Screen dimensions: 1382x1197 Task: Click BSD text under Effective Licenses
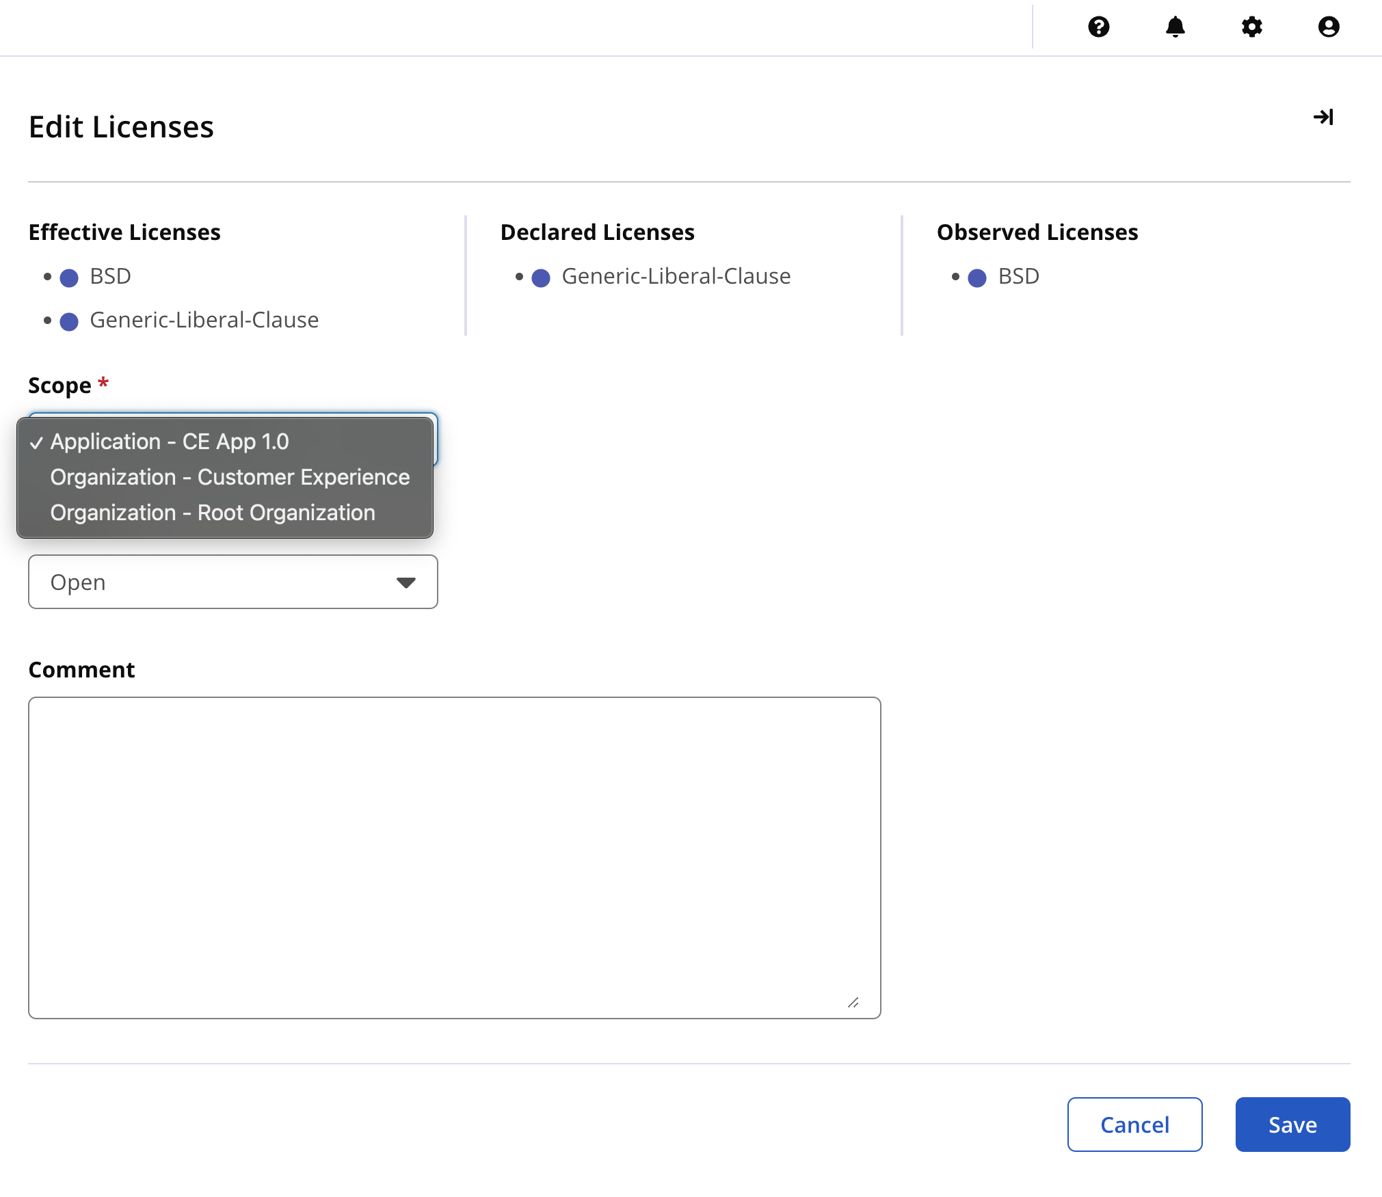pos(110,276)
